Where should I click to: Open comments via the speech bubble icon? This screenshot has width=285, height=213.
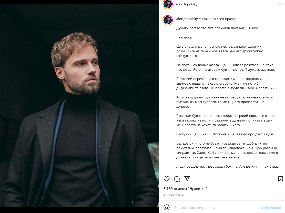pyautogui.click(x=177, y=179)
